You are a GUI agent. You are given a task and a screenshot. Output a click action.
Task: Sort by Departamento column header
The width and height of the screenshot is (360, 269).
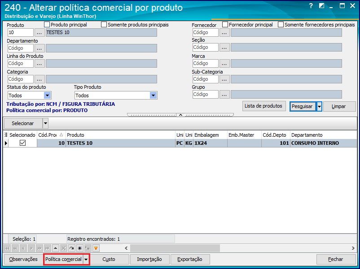[324, 135]
